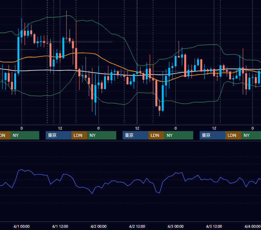This screenshot has height=230, width=261.
Task: Click the 4/1 12:00 date label
Action: [60, 226]
